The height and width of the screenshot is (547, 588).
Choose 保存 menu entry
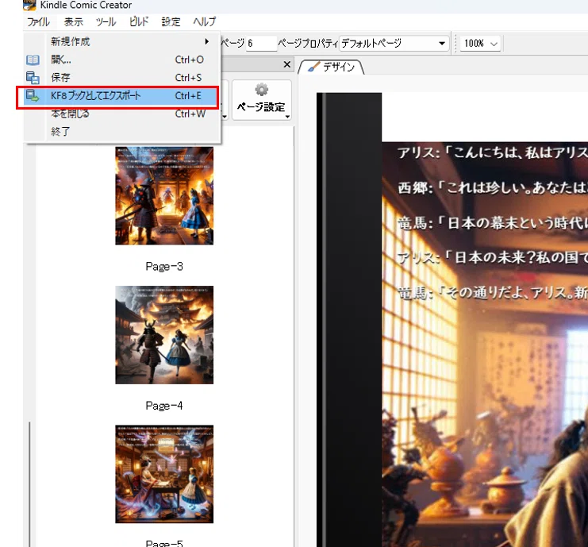pos(122,77)
